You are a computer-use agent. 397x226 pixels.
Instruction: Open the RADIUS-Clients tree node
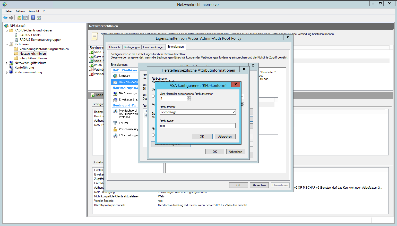tap(30, 35)
